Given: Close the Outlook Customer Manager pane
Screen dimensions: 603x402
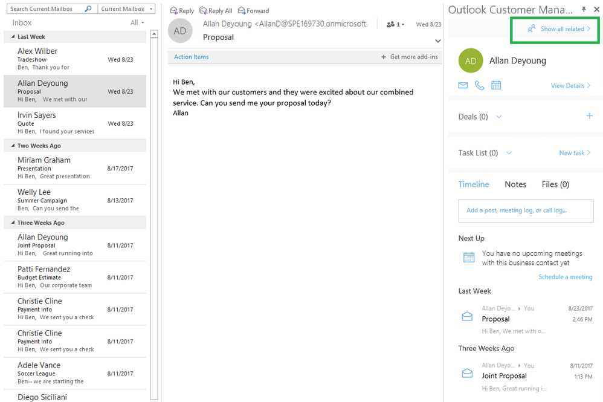Looking at the screenshot, I should tap(596, 9).
